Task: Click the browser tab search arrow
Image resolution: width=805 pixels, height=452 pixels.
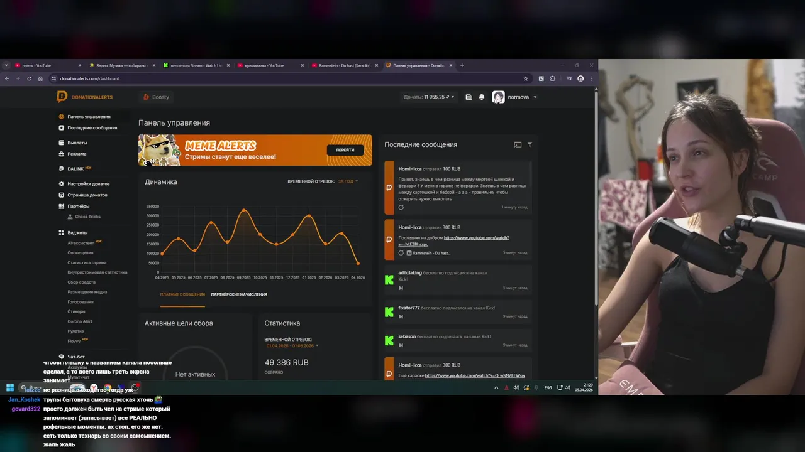Action: [x=6, y=65]
